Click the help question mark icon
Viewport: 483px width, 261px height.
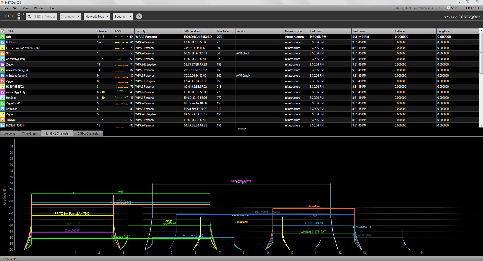[x=139, y=16]
